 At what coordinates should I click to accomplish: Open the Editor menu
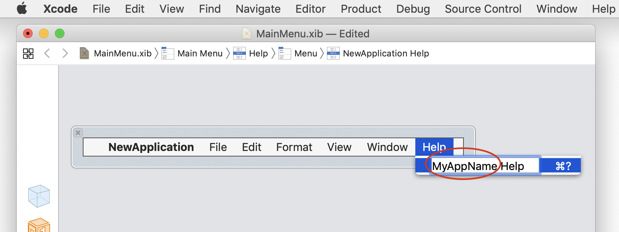(x=310, y=9)
